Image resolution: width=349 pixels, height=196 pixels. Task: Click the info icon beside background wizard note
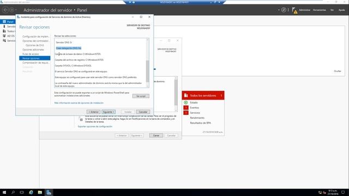point(81,120)
